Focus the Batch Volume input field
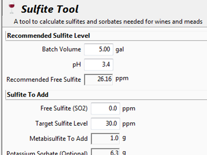The image size is (207, 155). click(98, 49)
